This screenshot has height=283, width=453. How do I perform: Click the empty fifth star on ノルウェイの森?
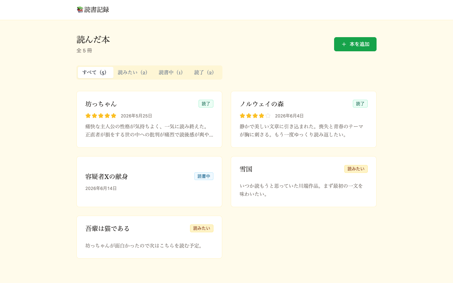268,116
